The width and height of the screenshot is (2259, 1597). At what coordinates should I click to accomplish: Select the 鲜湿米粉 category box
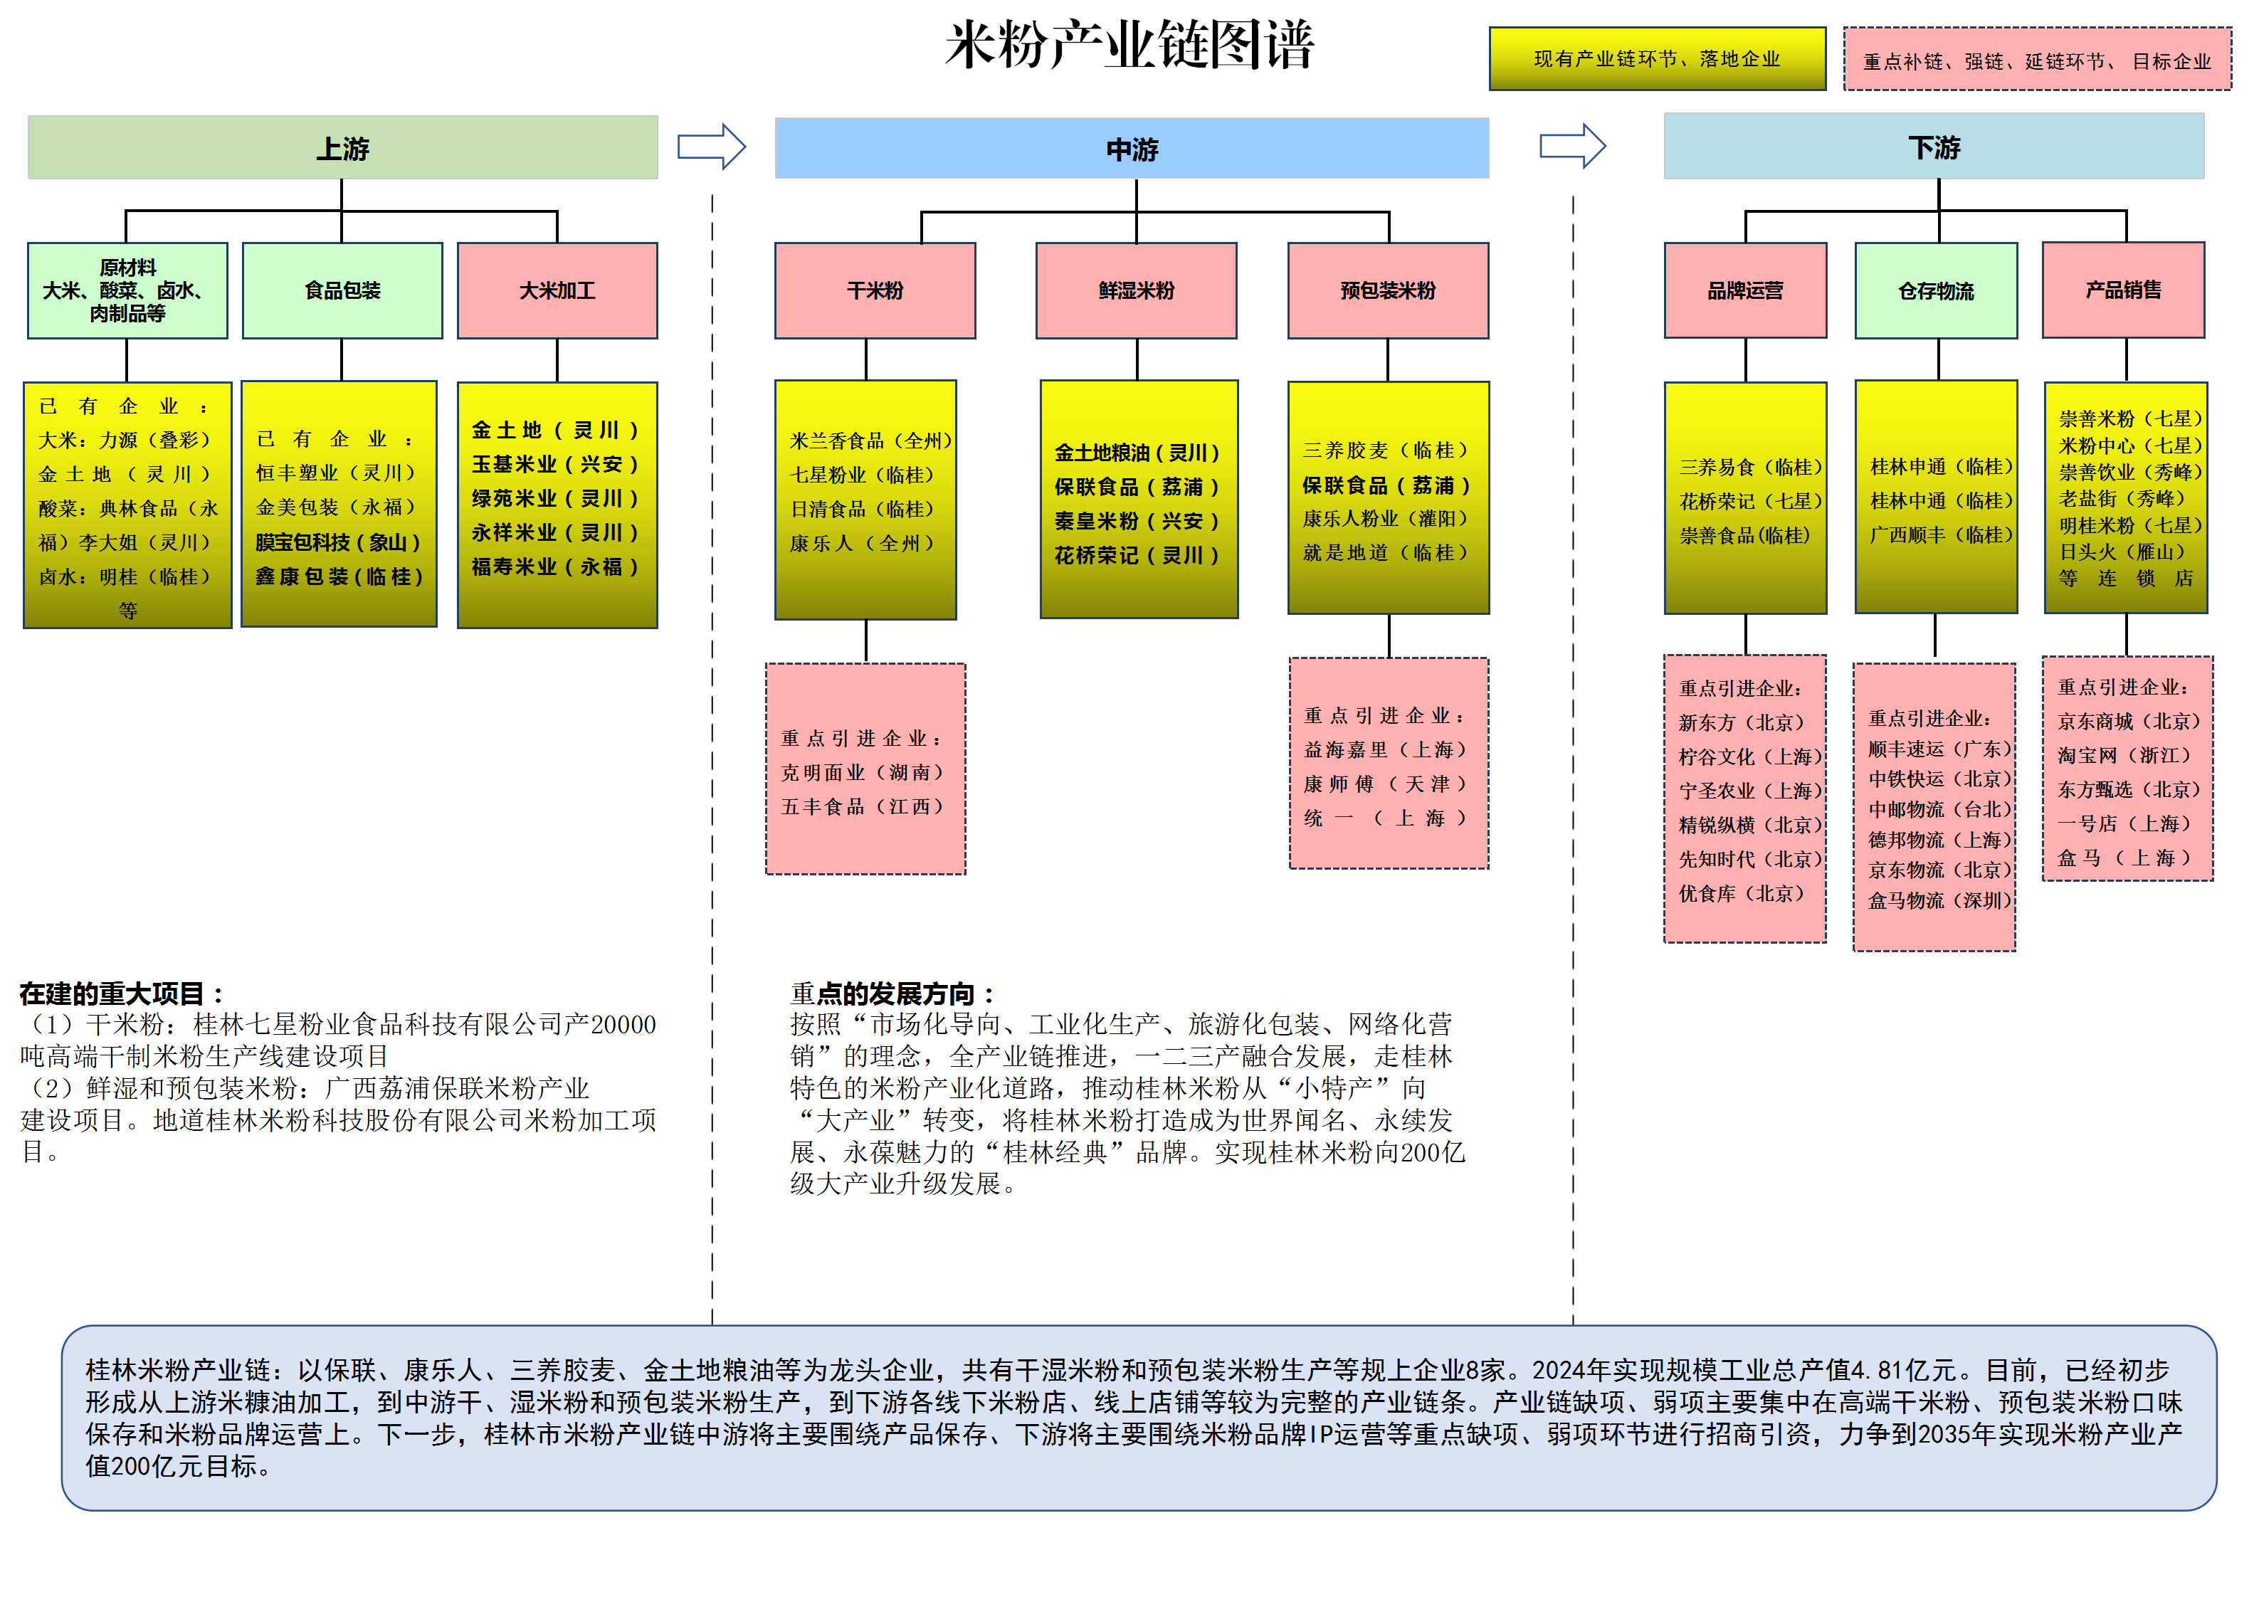pos(1137,290)
